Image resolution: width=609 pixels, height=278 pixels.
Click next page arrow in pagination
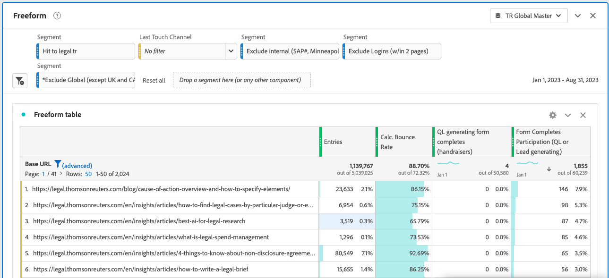[60, 174]
